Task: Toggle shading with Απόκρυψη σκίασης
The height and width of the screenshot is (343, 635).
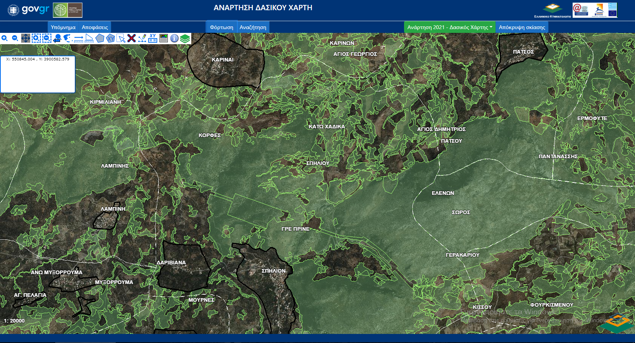Action: point(522,27)
